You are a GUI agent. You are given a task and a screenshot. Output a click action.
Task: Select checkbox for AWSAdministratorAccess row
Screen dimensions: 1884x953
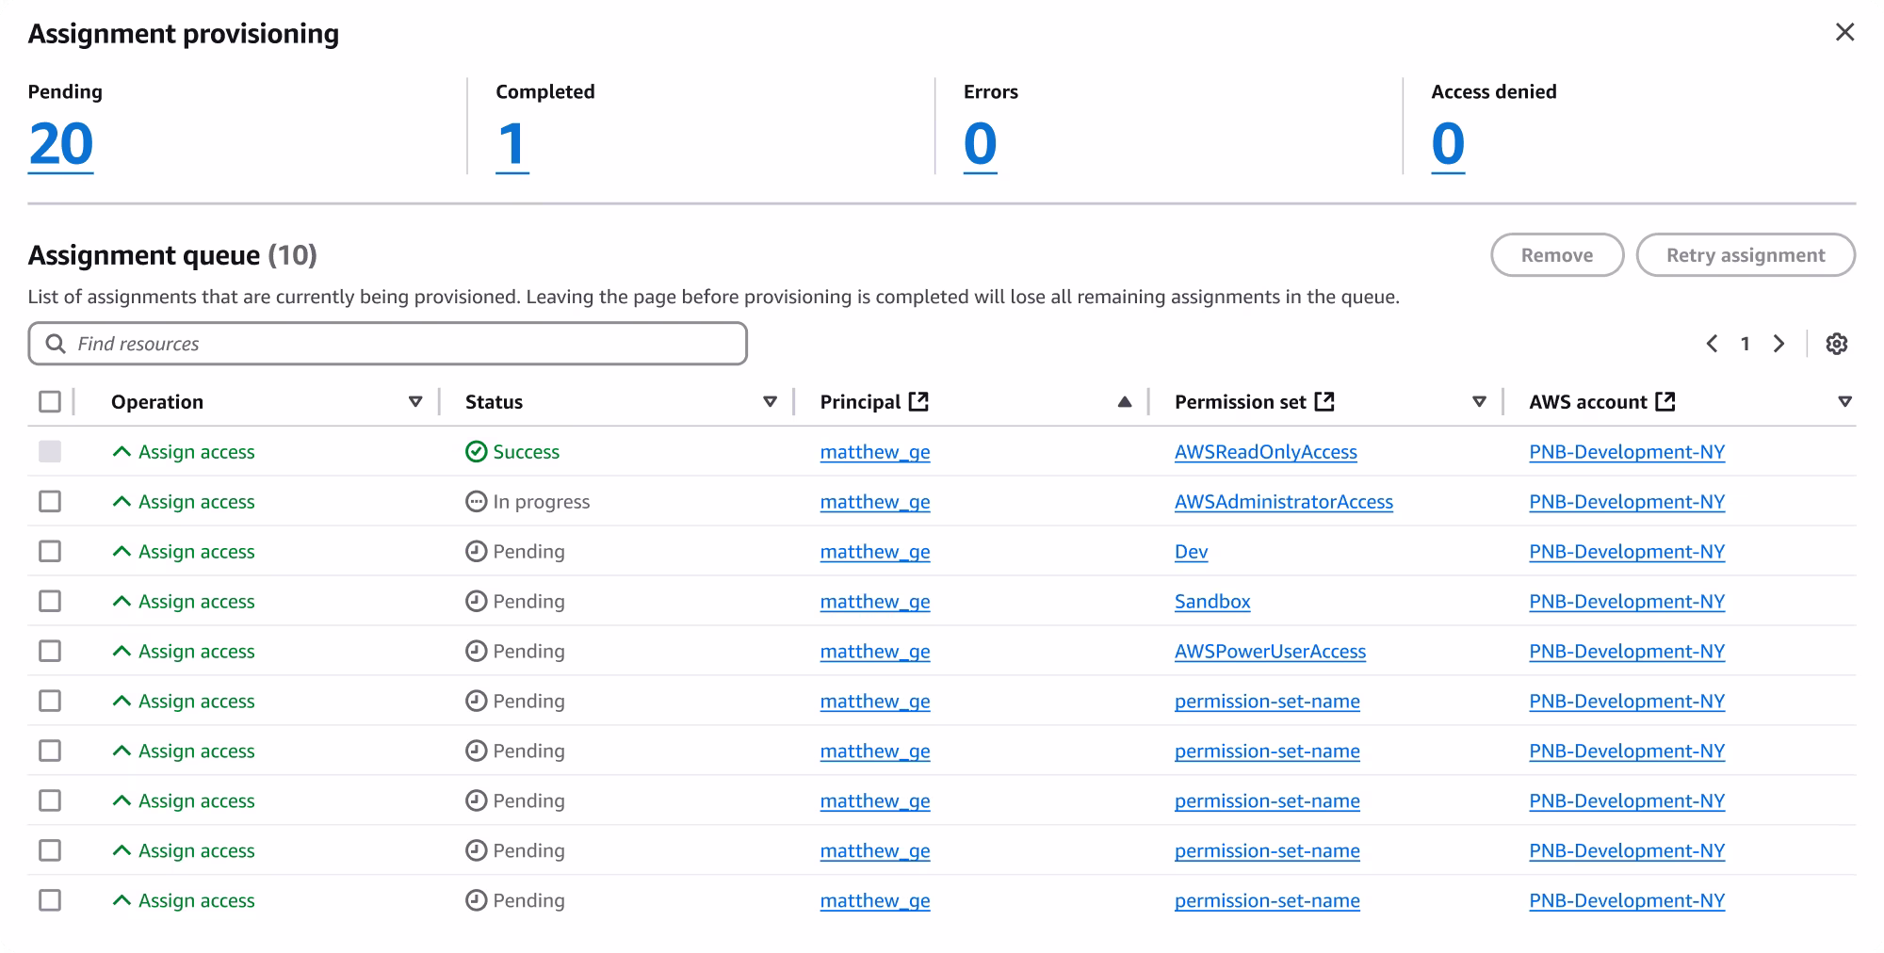pyautogui.click(x=50, y=502)
